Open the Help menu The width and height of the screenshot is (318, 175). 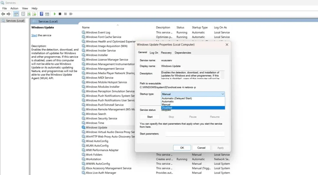[34, 8]
